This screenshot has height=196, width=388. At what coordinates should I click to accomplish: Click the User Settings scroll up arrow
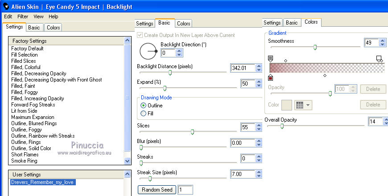click(x=127, y=174)
